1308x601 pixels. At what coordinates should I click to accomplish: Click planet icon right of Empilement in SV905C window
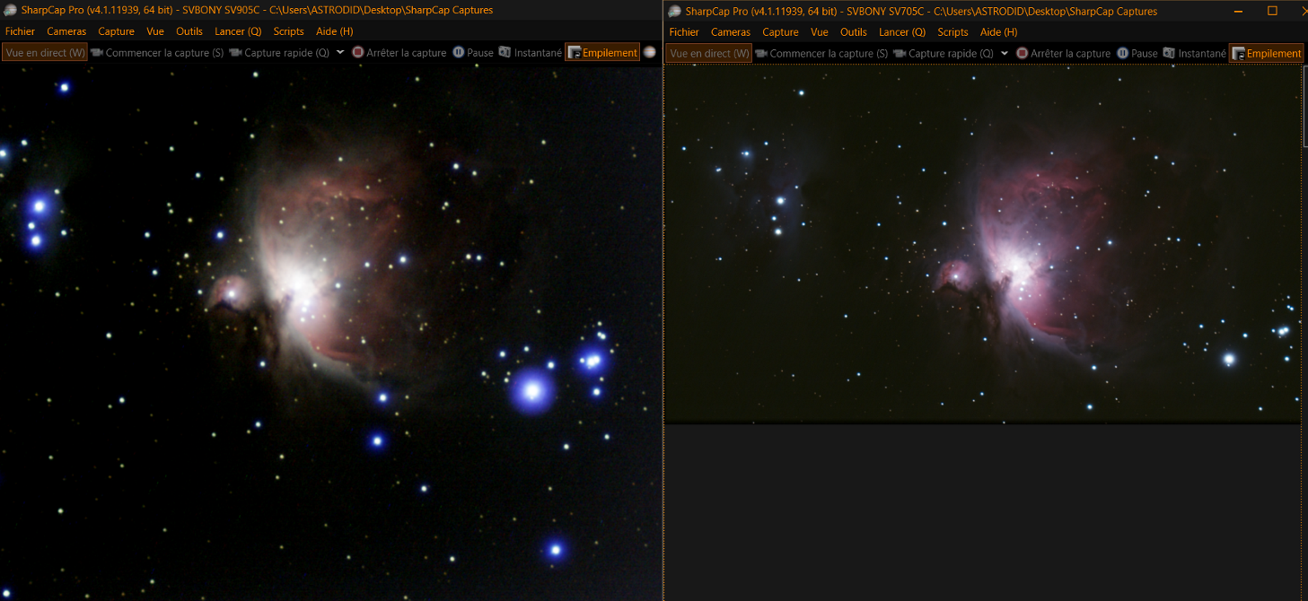point(649,52)
